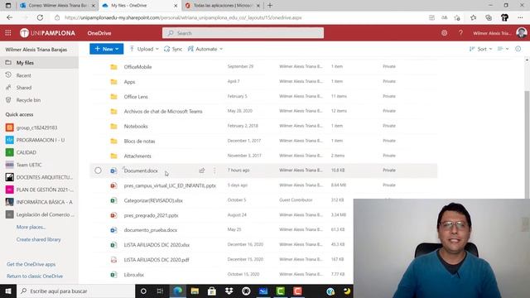530x298 pixels.
Task: Open a new browser tab
Action: pyautogui.click(x=270, y=6)
